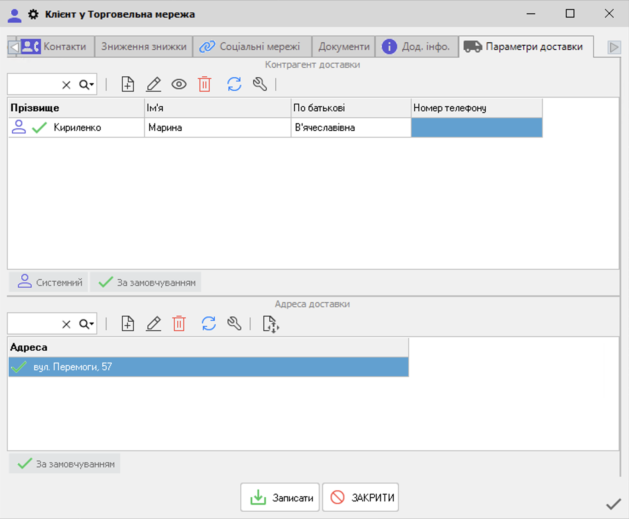Toggle address За замовчуванням button

pyautogui.click(x=65, y=464)
